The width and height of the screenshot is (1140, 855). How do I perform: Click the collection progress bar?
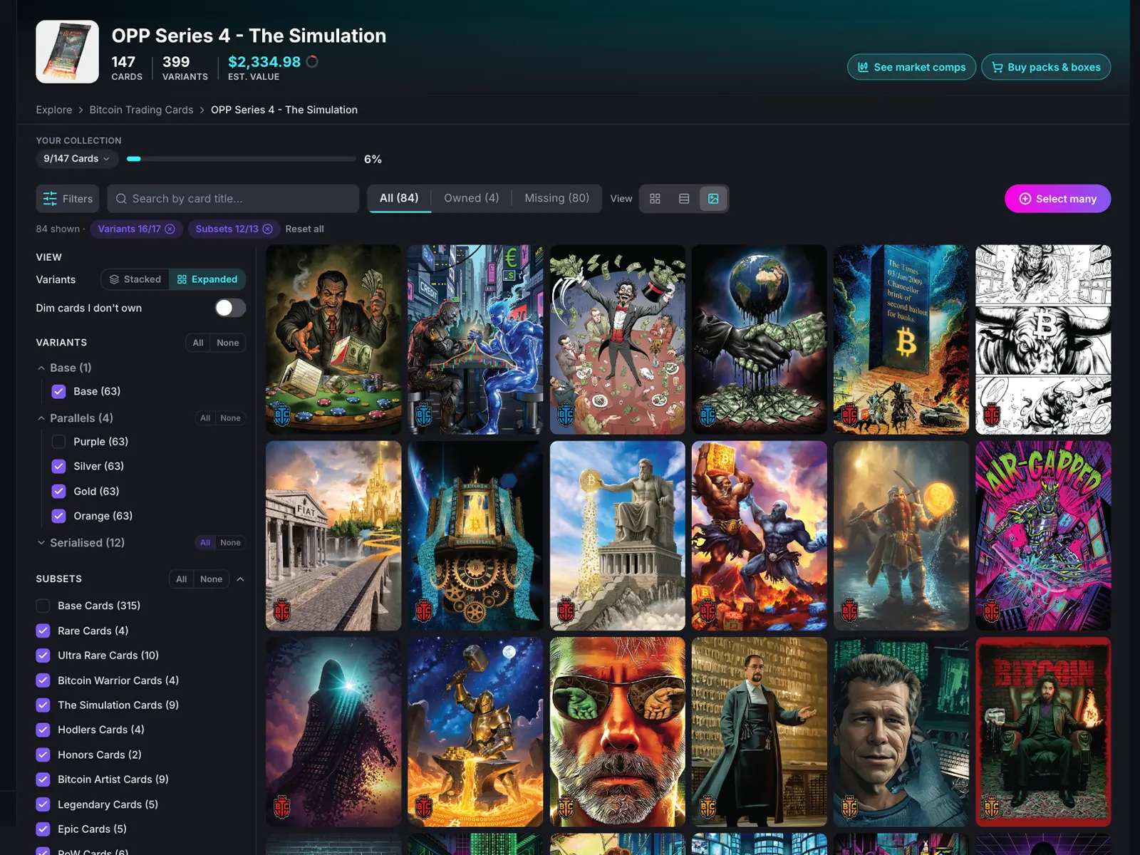[241, 159]
